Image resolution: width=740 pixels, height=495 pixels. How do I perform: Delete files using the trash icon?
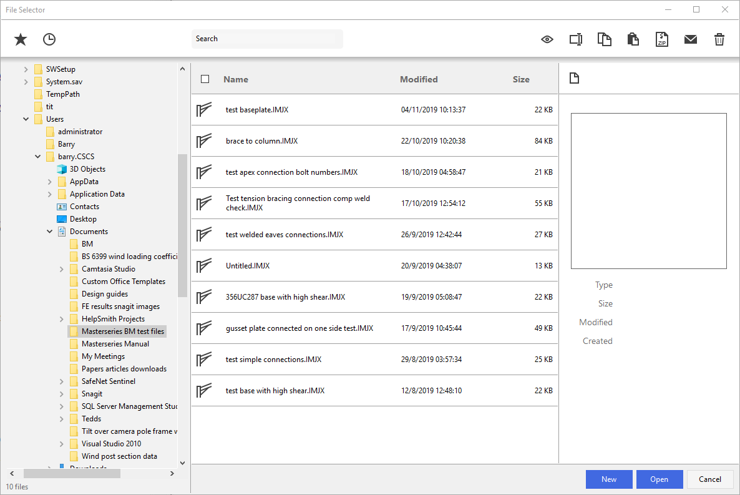[x=719, y=39]
